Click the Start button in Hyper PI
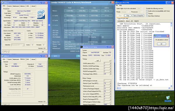Screen dimensions: 175x111 click(120, 16)
